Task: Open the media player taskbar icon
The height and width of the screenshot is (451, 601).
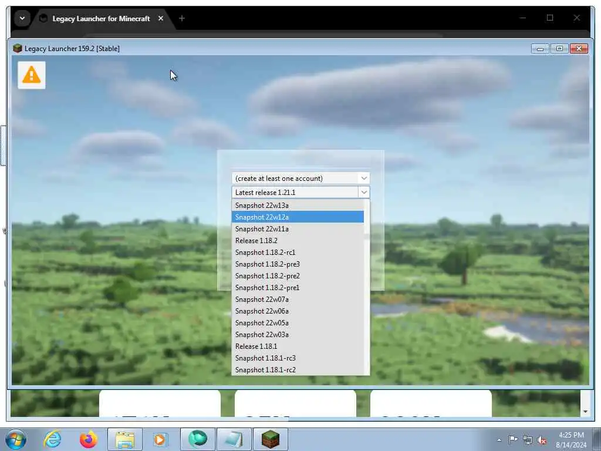Action: point(160,439)
